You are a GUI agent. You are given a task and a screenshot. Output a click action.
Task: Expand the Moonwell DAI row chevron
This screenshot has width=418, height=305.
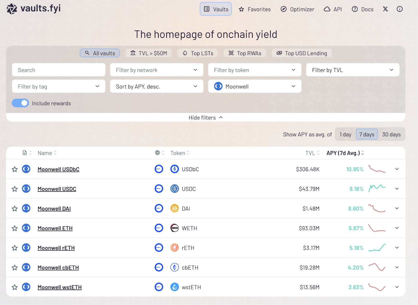(x=397, y=208)
